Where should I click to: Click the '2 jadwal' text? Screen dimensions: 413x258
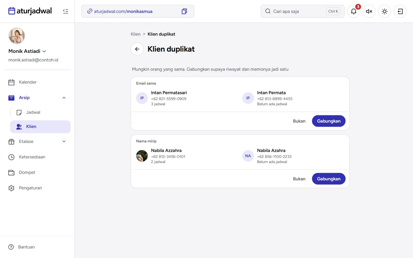click(158, 162)
